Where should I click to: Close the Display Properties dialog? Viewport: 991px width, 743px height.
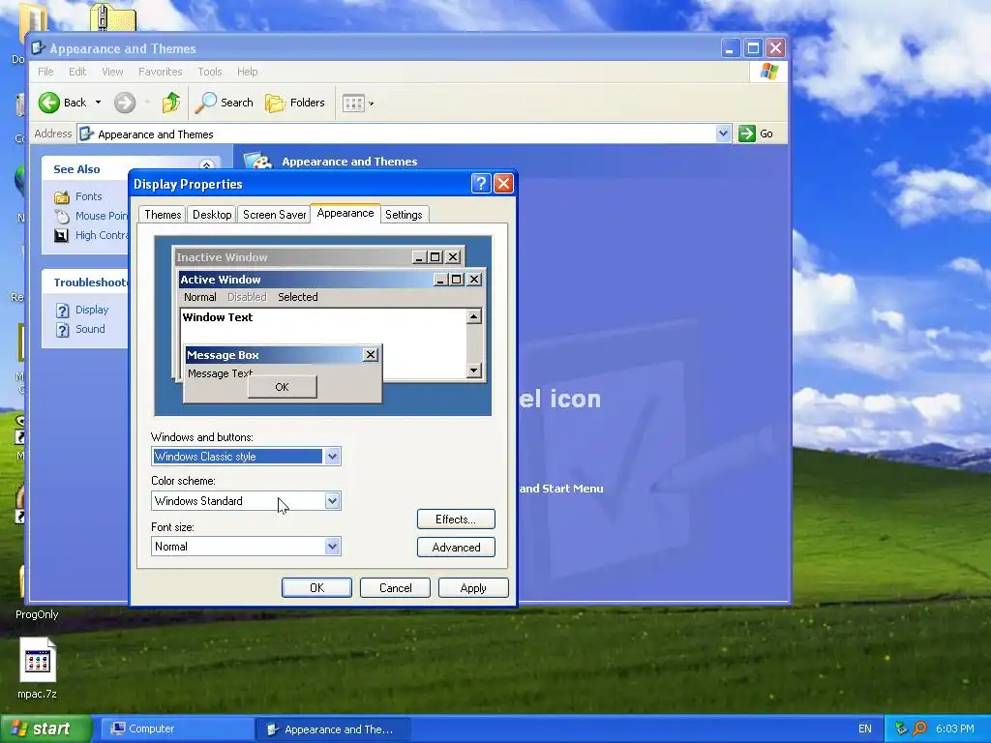[x=503, y=184]
